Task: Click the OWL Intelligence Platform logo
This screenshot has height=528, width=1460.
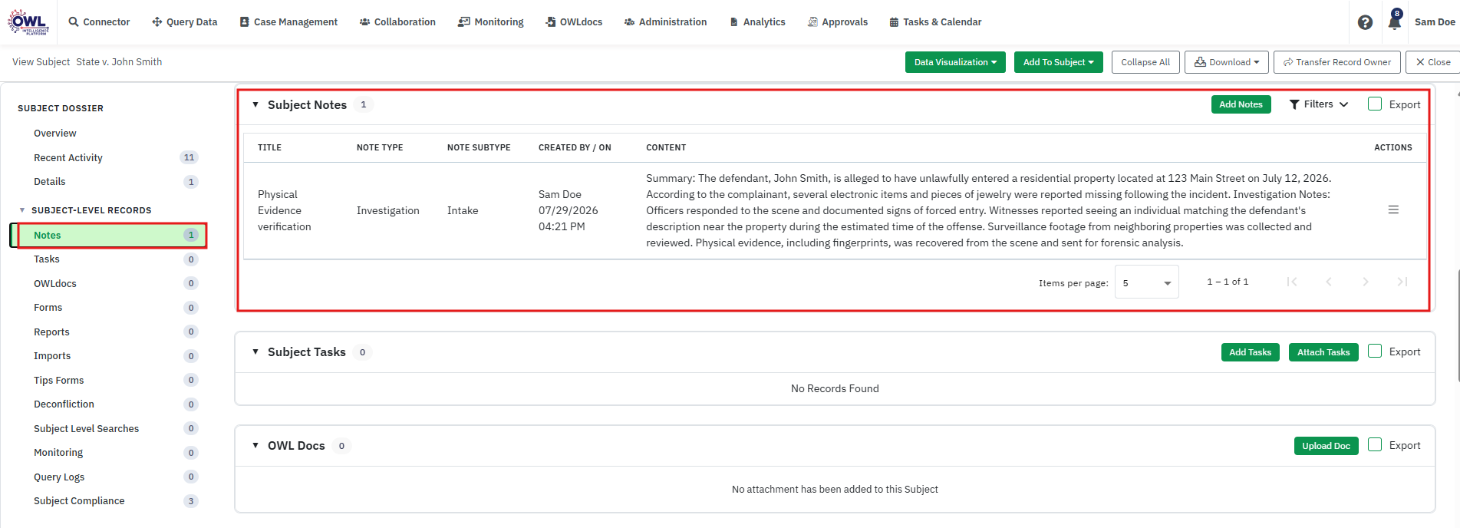Action: (28, 22)
